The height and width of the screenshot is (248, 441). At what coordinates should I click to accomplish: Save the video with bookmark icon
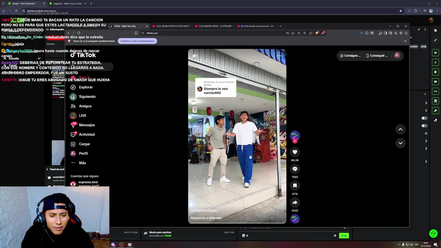point(295,186)
